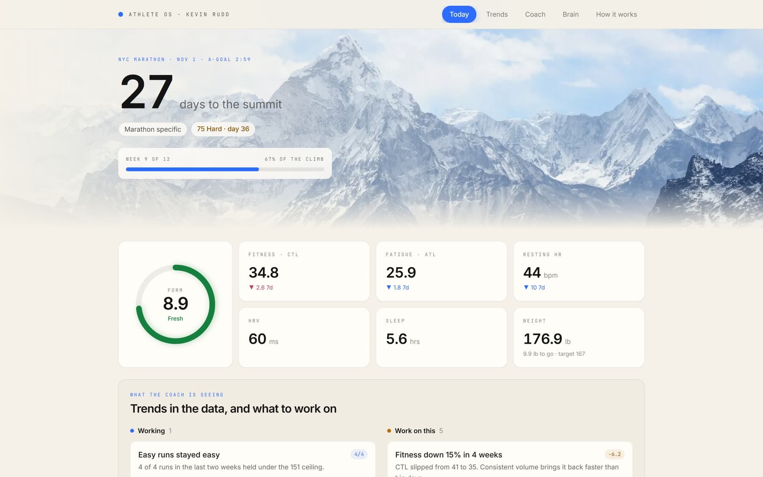Open the Fitness down 15% in 4 weeks card

(x=510, y=460)
